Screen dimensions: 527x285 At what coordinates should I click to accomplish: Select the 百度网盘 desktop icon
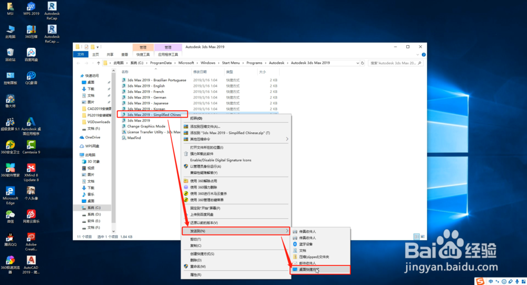pyautogui.click(x=31, y=55)
